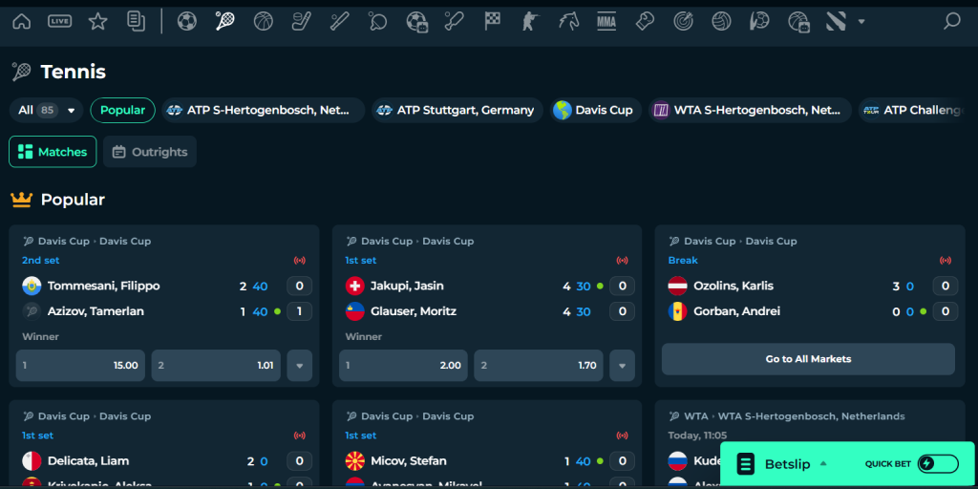Screen dimensions: 978x489
Task: Filter by ATP Stuttgart, Germany
Action: [x=457, y=111]
